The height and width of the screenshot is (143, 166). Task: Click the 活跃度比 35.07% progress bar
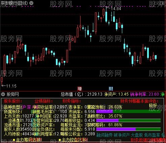click(x=128, y=120)
